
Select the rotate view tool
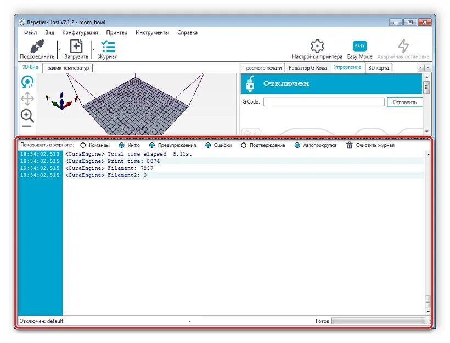(27, 82)
